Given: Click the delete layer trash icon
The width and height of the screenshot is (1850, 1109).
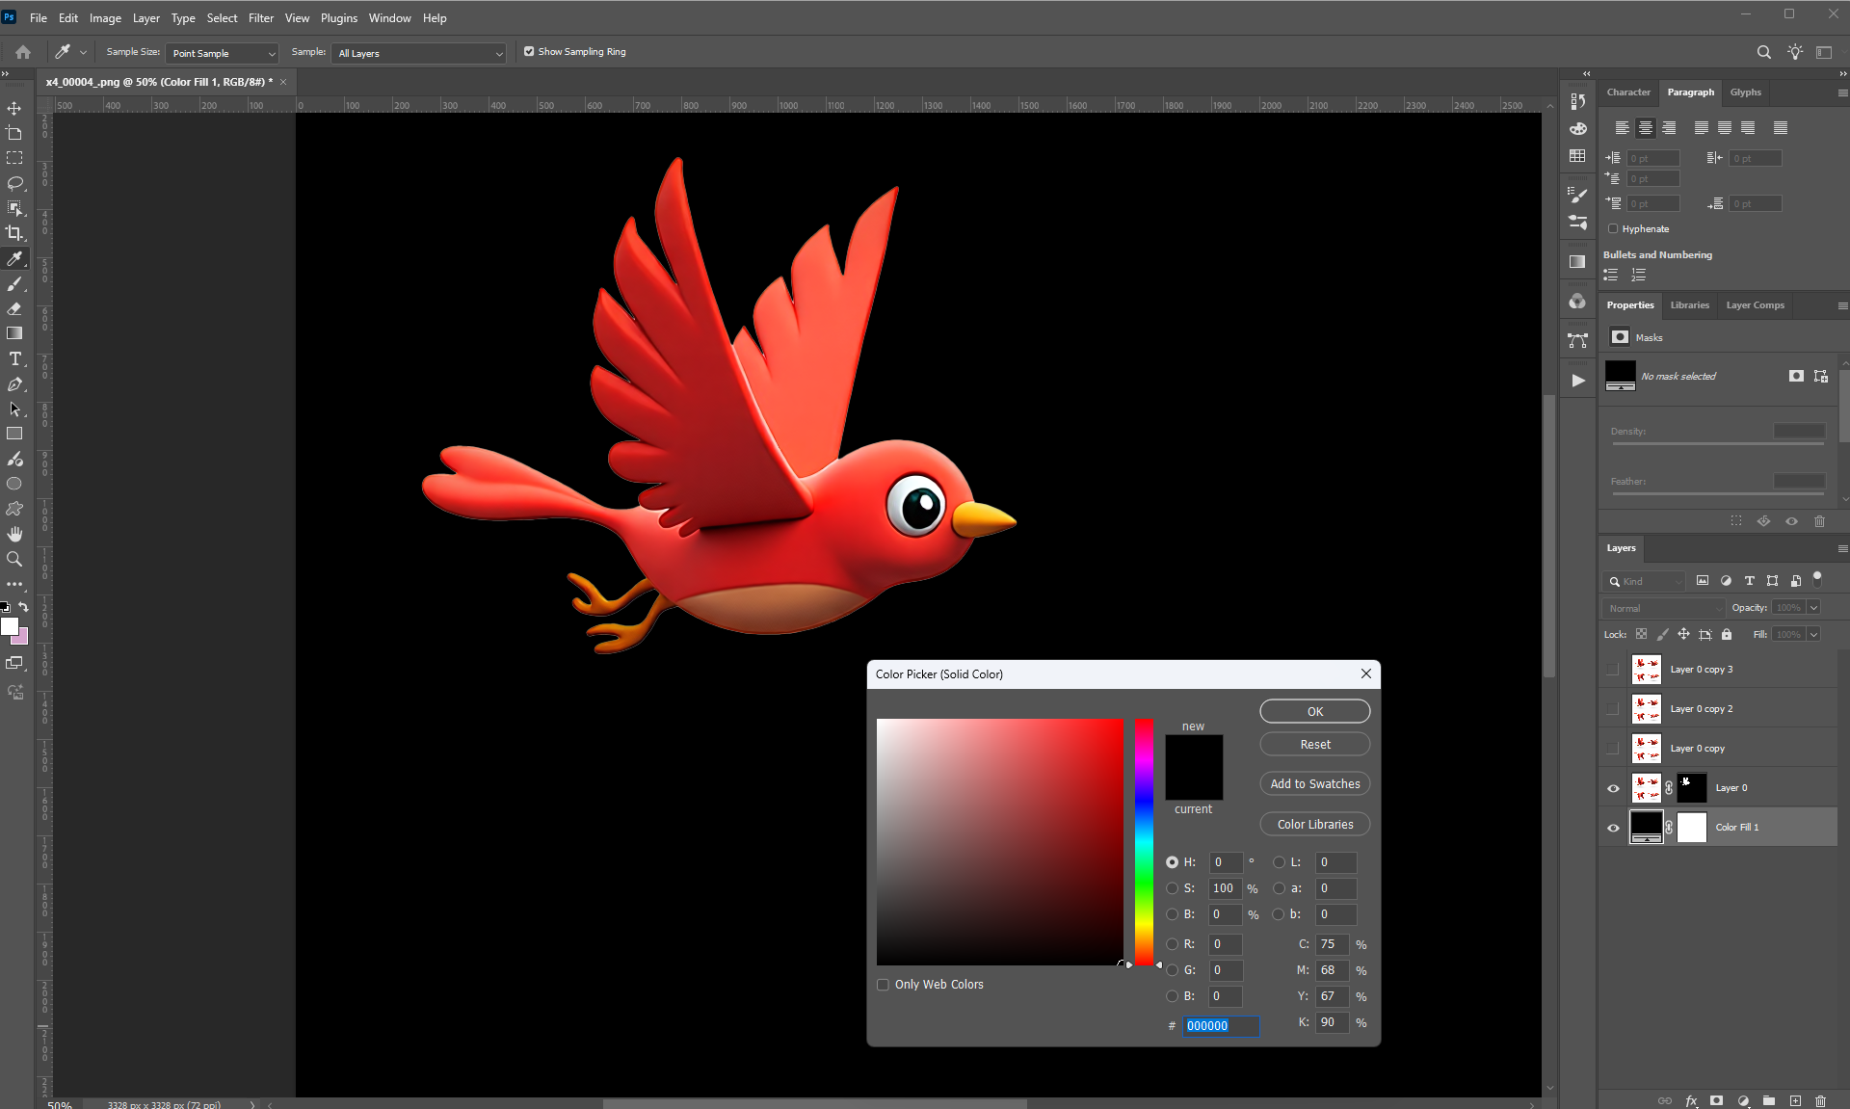Looking at the screenshot, I should [x=1820, y=1100].
